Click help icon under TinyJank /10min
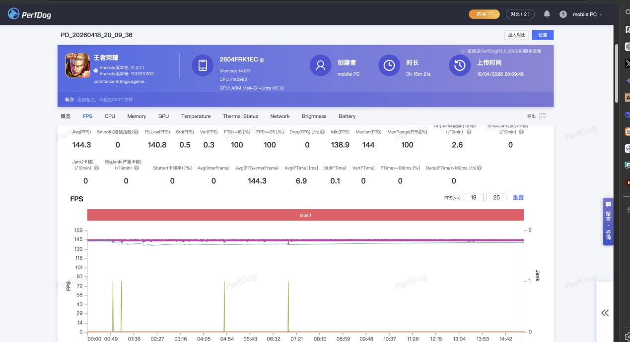 point(469,132)
